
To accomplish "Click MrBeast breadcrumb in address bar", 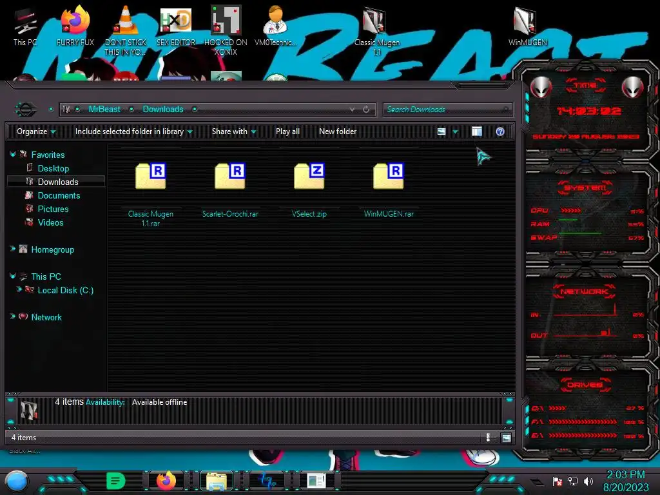I will [104, 110].
